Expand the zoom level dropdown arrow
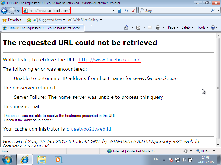This screenshot has width=221, height=165. point(214,151)
